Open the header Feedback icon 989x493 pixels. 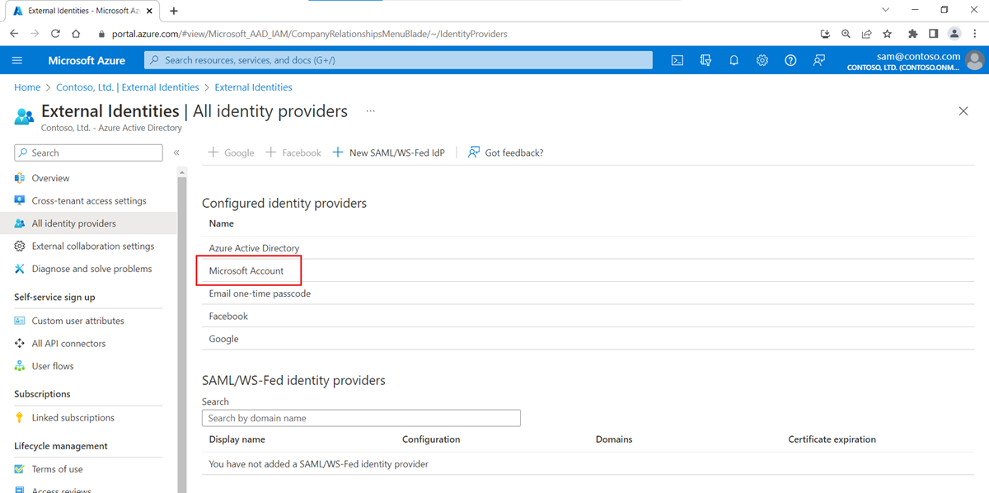(x=819, y=60)
